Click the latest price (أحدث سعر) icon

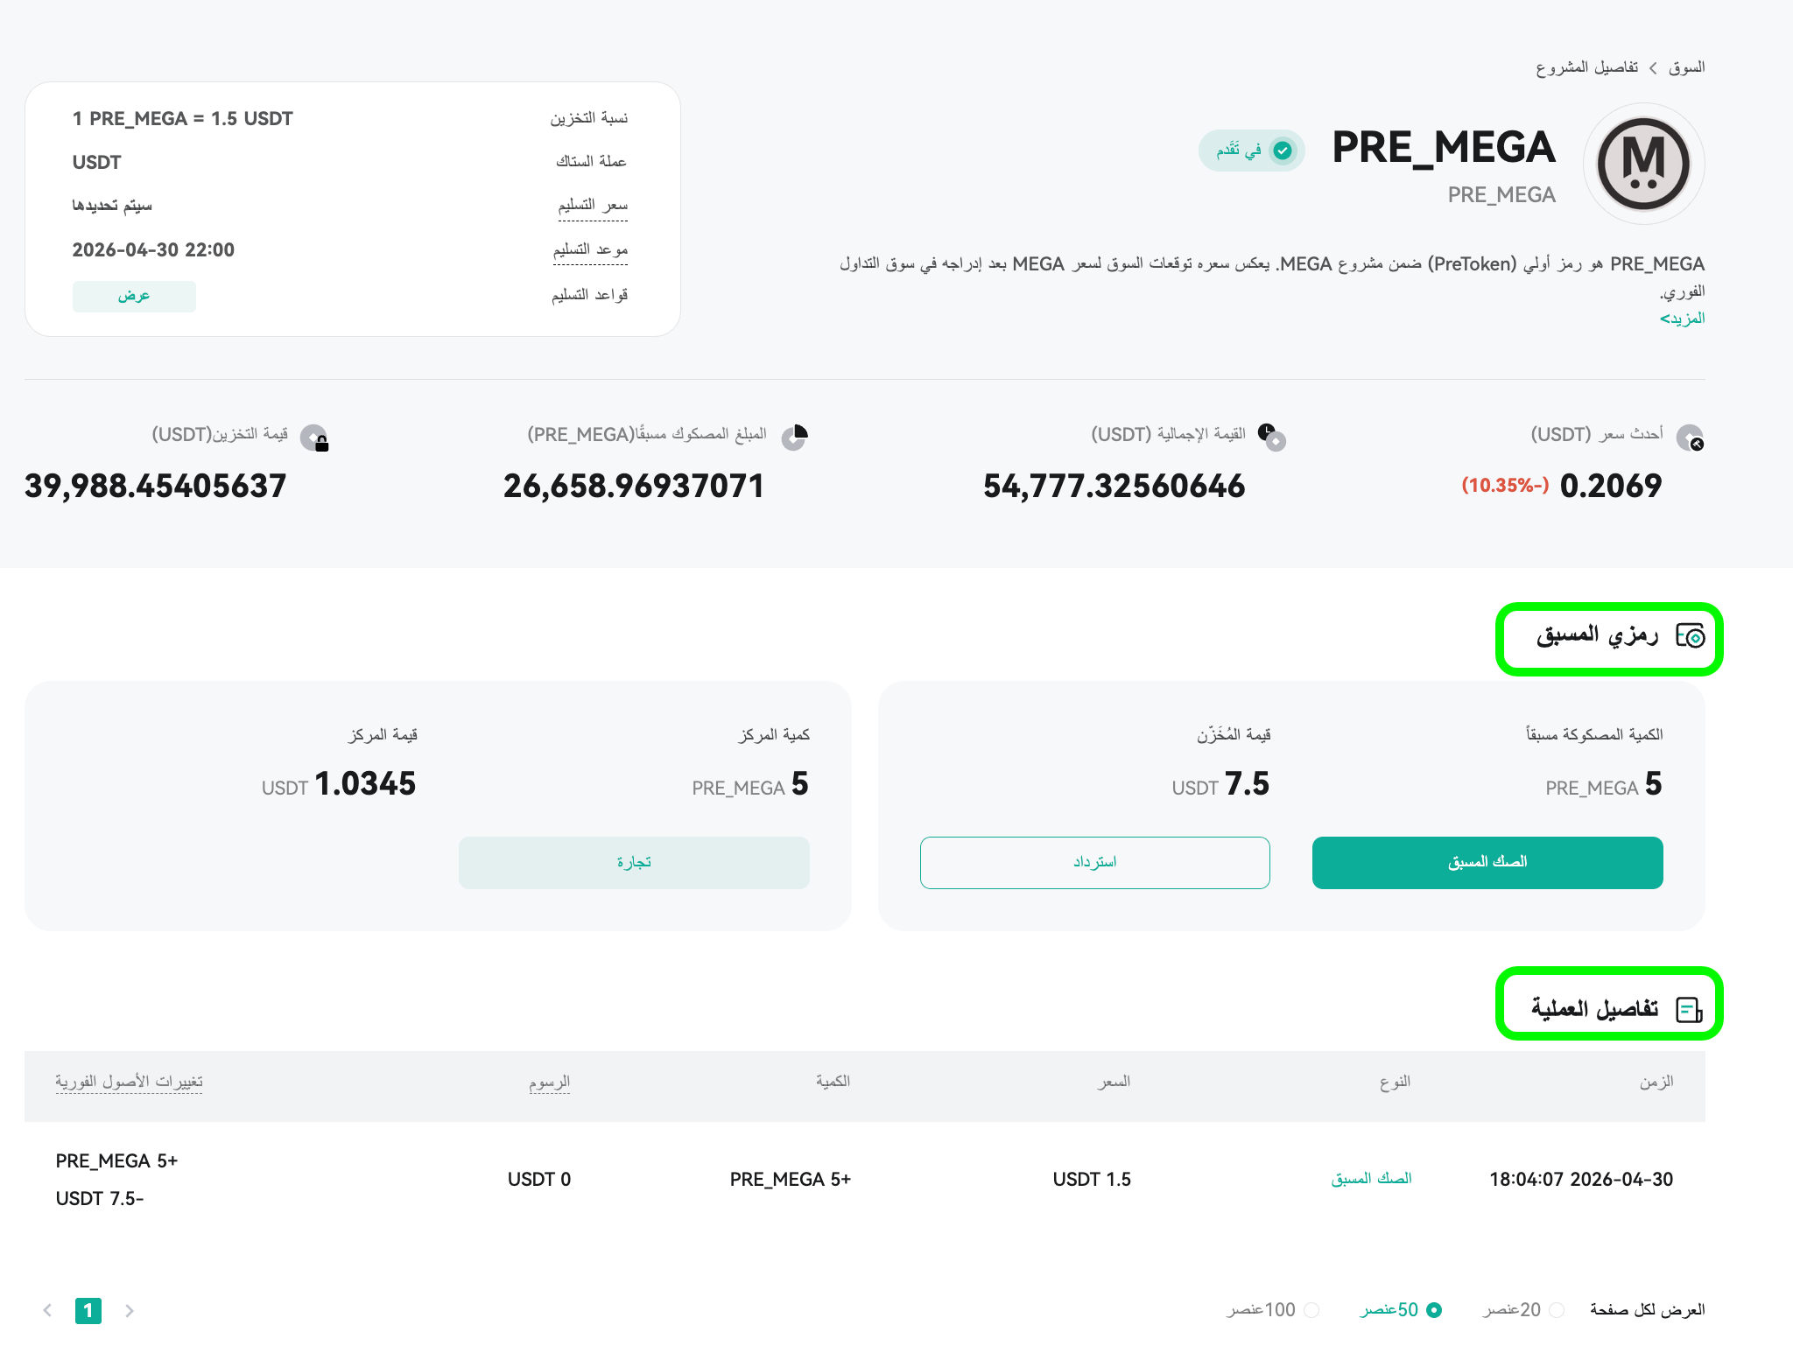(1690, 437)
